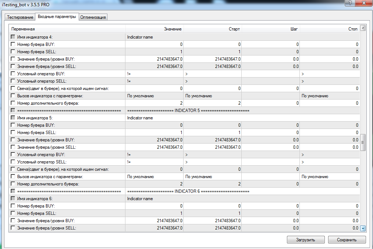Click the 'Indicator name' value for 'Имя индикатора 5'
The width and height of the screenshot is (373, 249).
(140, 118)
